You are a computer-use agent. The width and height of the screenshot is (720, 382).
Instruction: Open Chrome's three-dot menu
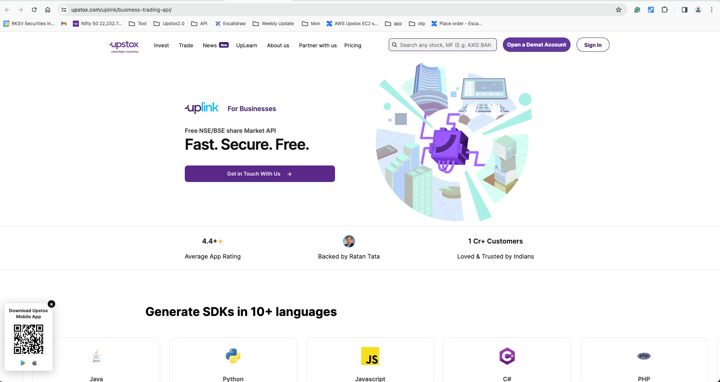point(711,10)
